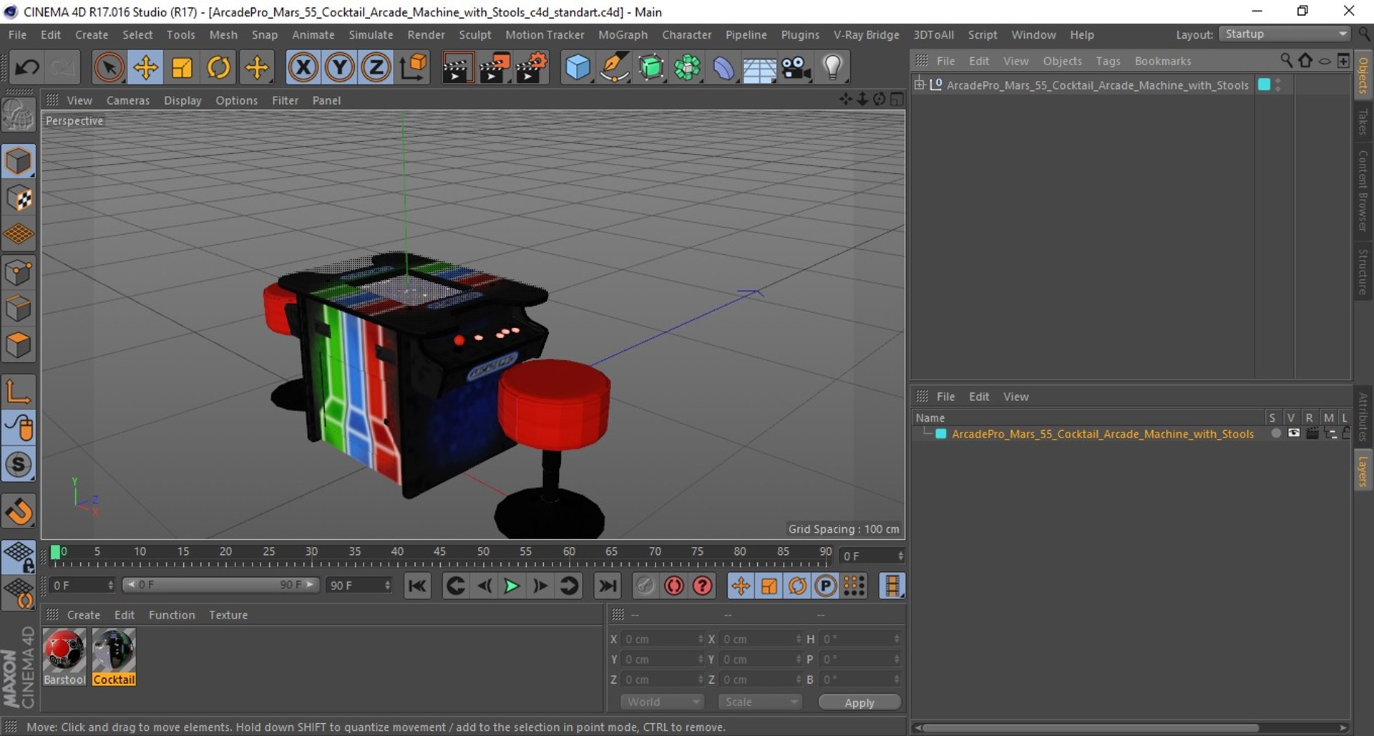Viewport: 1374px width, 736px height.
Task: Render to Picture Viewer
Action: (x=494, y=67)
